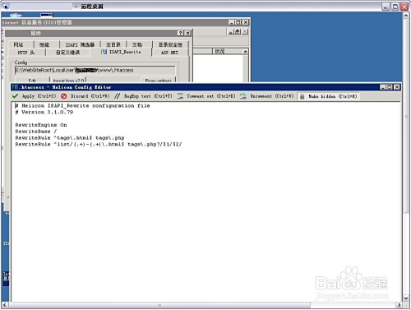411x310 pixels.
Task: Click the Uncomment toolbar icon
Action: (243, 96)
